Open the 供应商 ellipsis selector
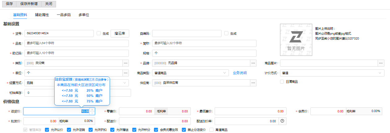Viewport: 390px width, 133px height. point(253,83)
